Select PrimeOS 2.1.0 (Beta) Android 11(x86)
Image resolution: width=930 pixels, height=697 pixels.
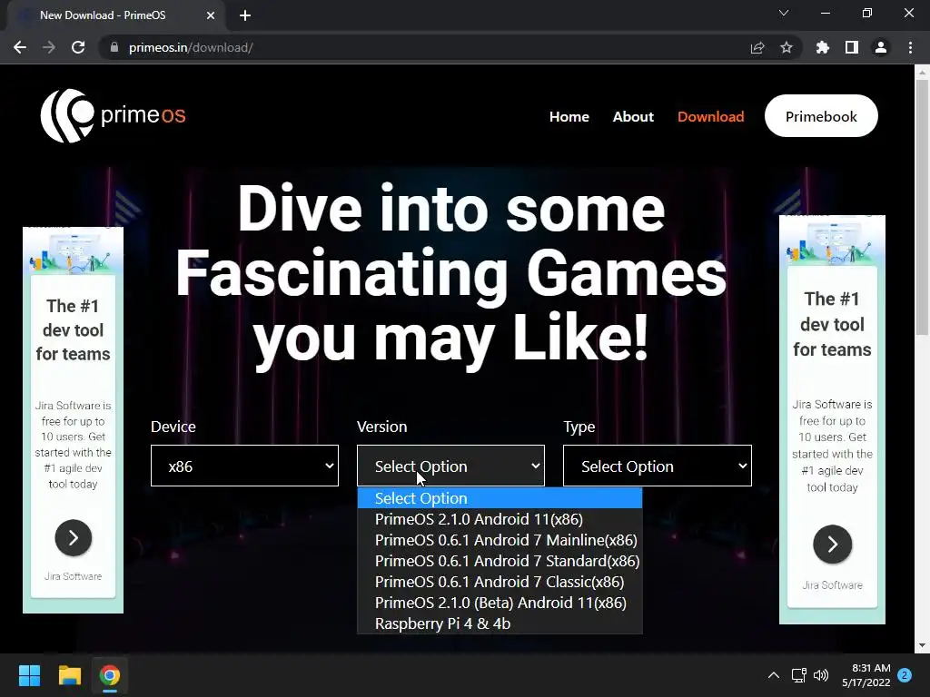tap(500, 603)
